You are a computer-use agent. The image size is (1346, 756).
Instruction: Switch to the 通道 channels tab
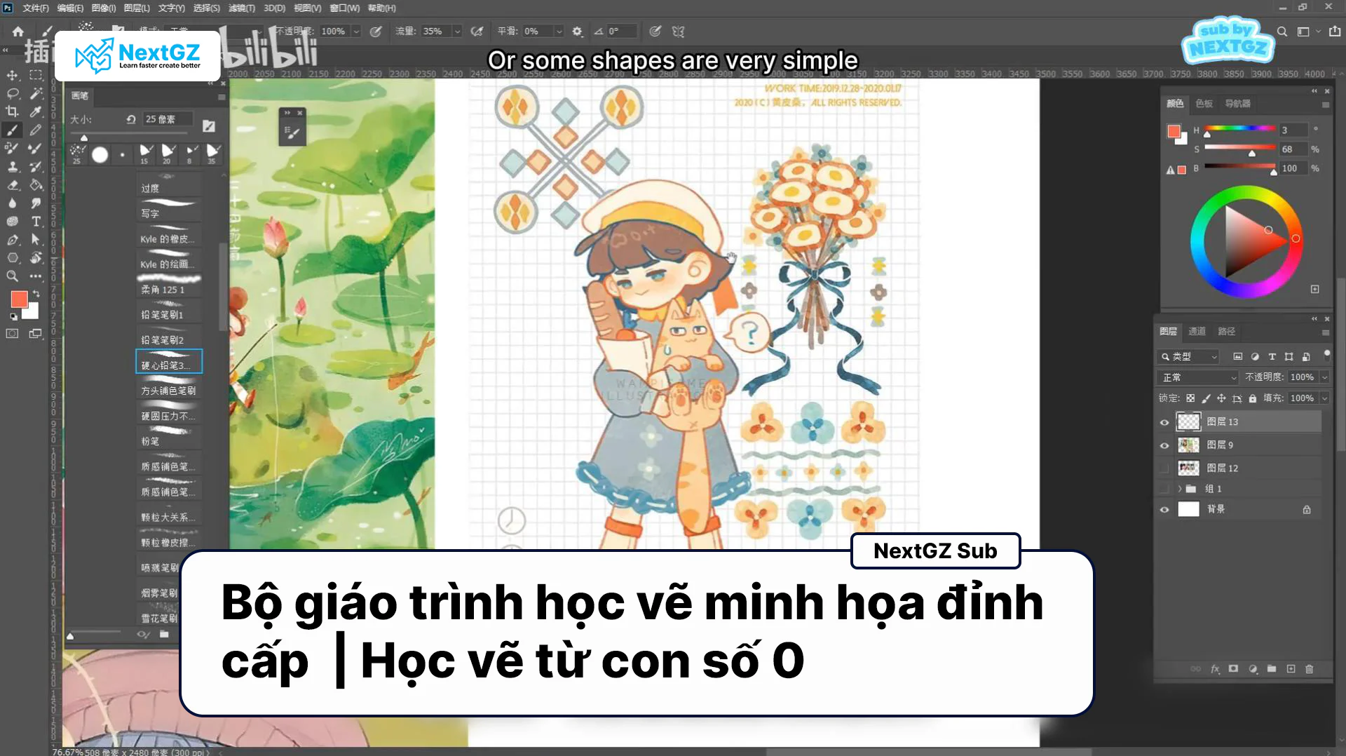(x=1197, y=331)
